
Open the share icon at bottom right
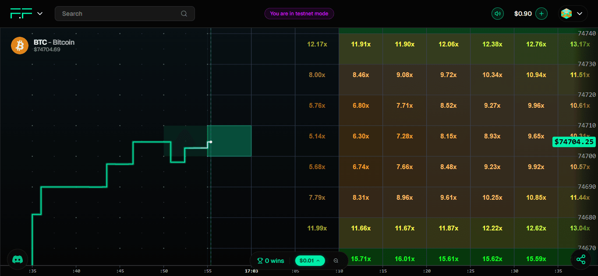pyautogui.click(x=581, y=259)
